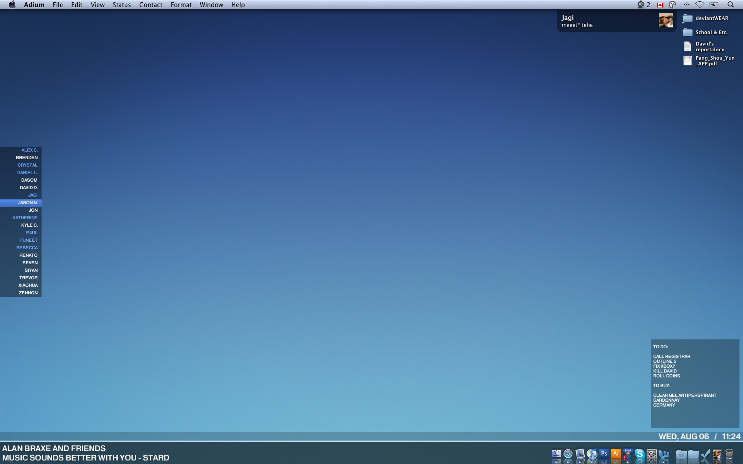Click the palette-shaped menu bar icon
743x464 pixels.
pos(673,5)
